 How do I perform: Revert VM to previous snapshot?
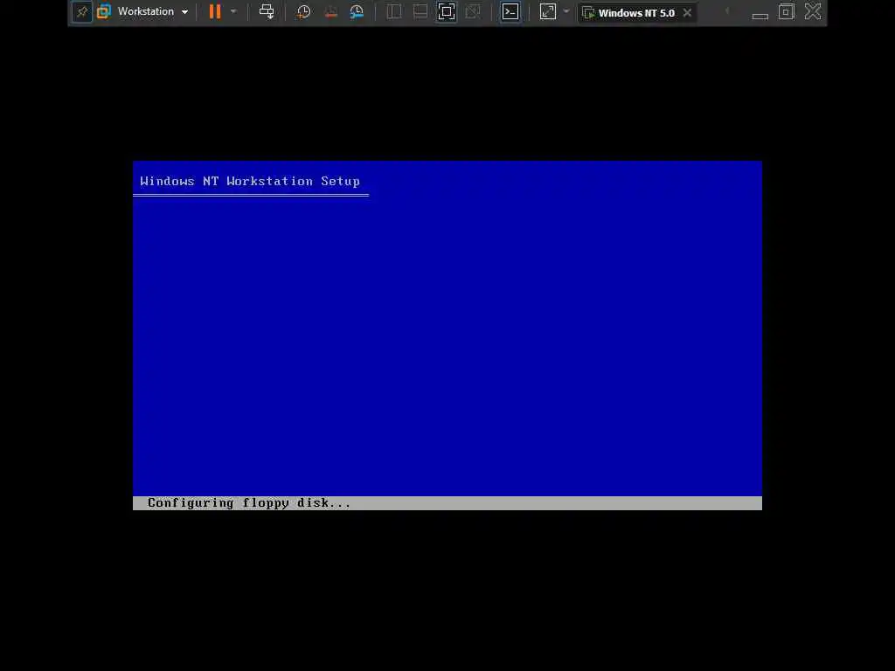330,12
